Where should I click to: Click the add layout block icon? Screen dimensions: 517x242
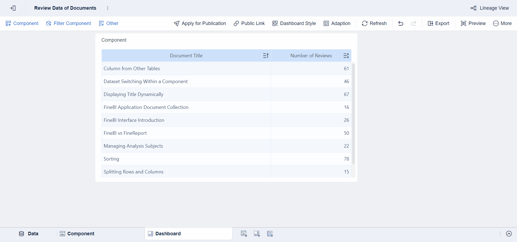coord(257,234)
